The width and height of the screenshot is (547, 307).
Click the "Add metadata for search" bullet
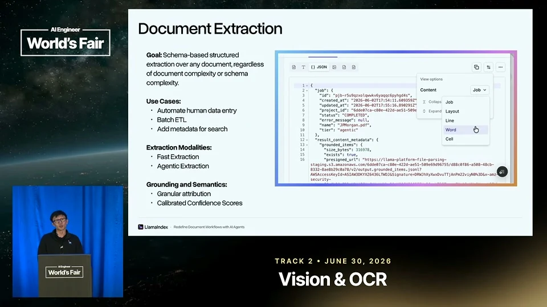(x=192, y=129)
